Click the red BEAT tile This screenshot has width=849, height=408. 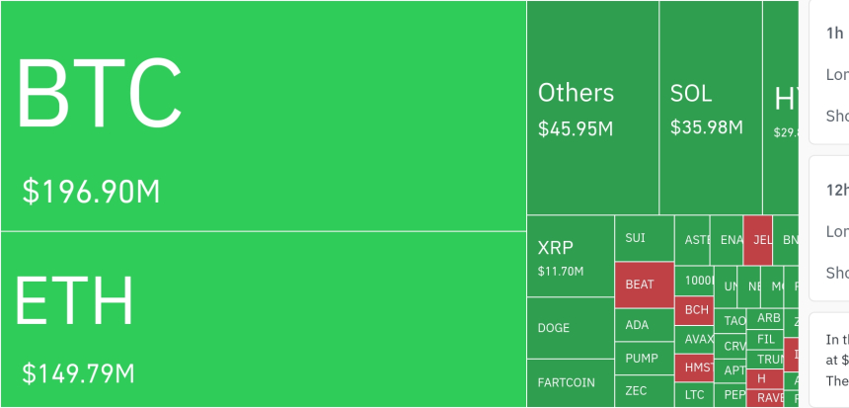click(644, 285)
